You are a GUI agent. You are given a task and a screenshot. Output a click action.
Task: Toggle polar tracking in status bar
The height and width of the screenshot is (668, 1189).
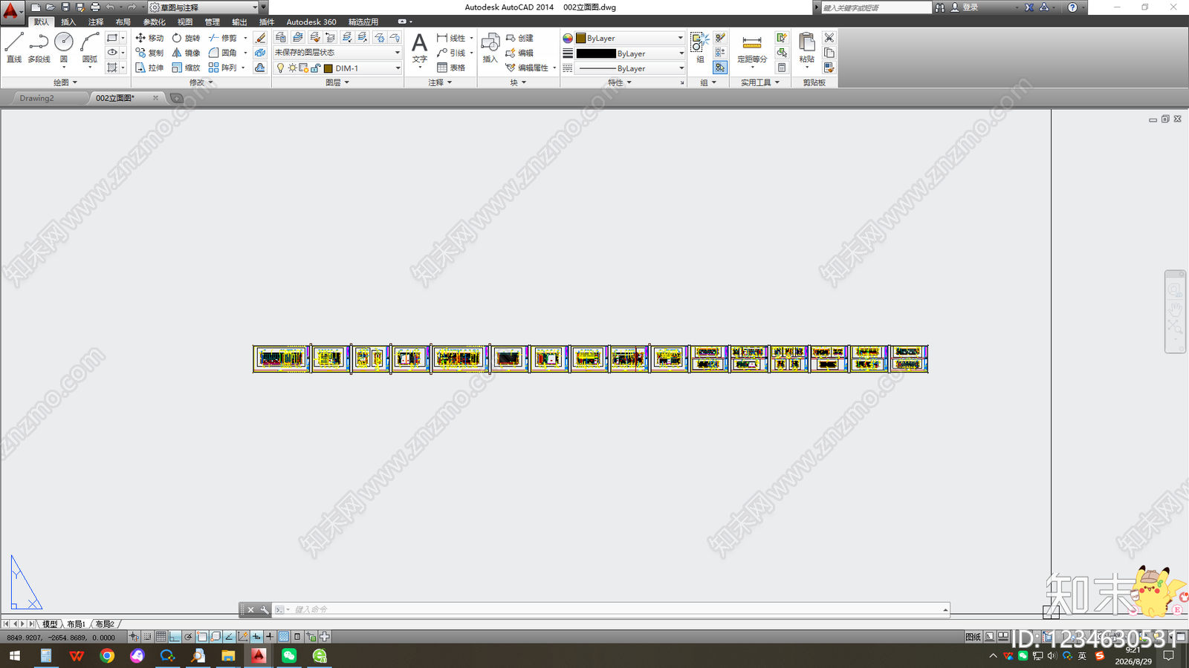(x=189, y=637)
